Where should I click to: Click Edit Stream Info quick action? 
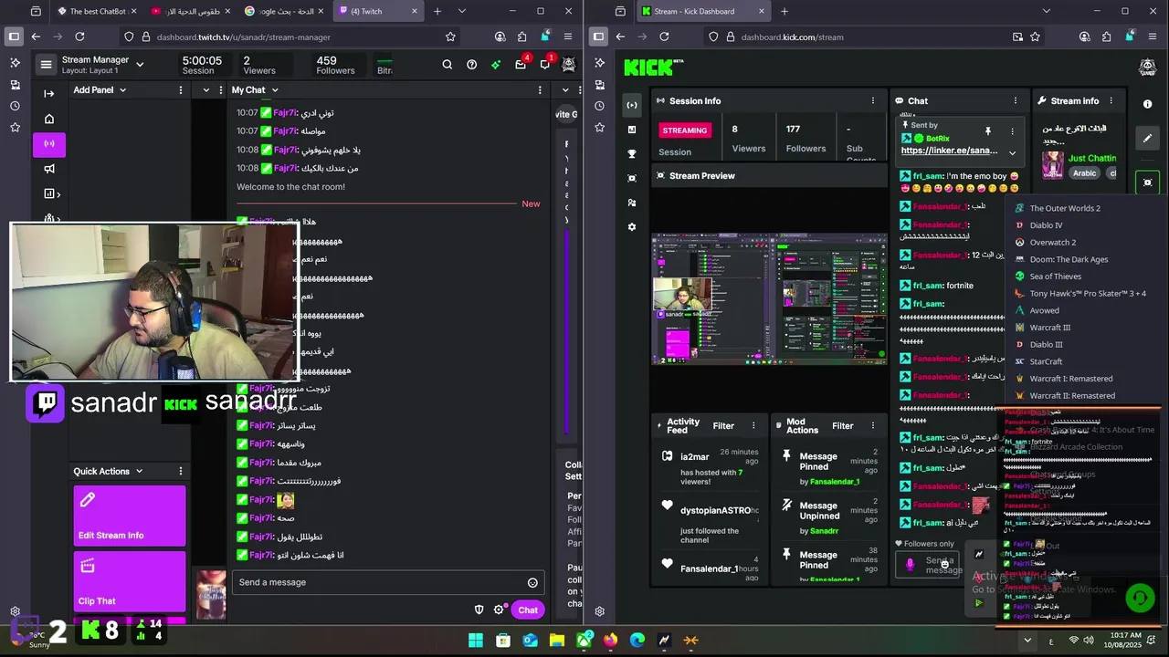tap(130, 516)
